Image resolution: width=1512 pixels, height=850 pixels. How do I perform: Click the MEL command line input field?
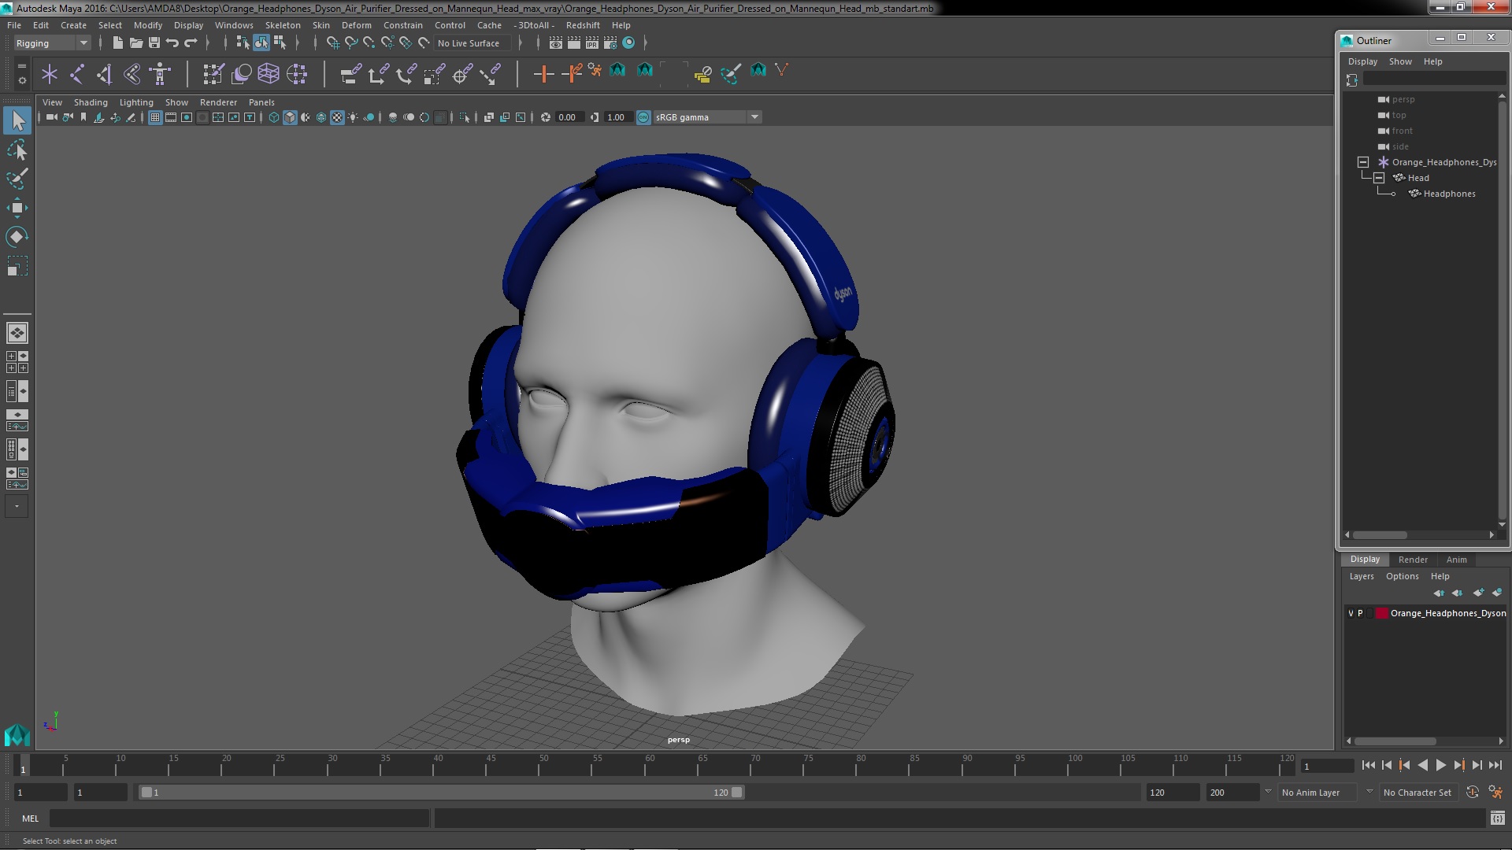click(239, 819)
